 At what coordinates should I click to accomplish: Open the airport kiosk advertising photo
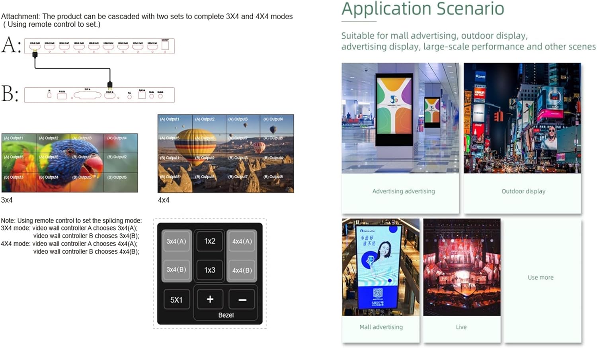(x=400, y=118)
